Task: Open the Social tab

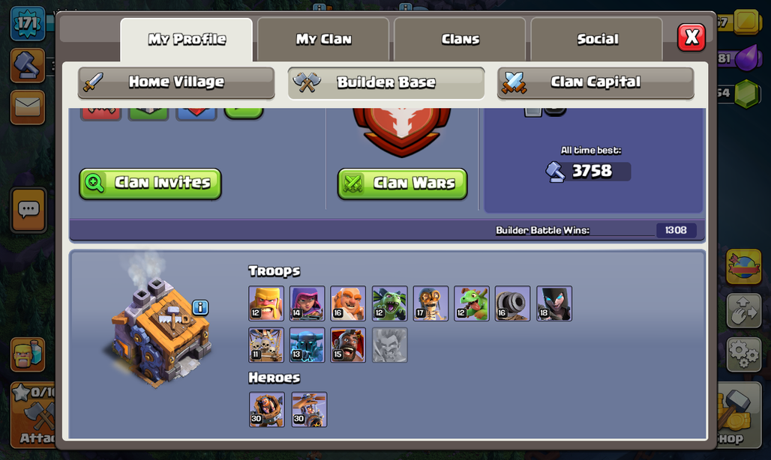Action: 597,39
